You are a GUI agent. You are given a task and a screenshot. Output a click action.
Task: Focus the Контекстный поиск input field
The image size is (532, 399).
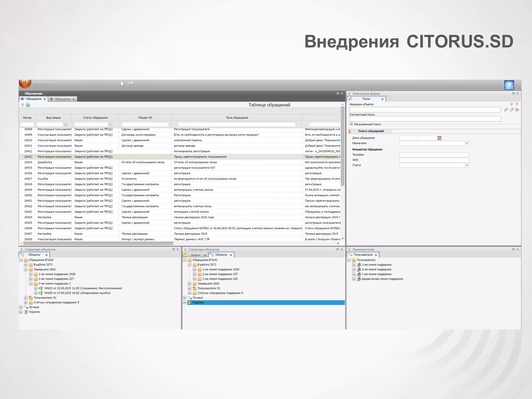(425, 119)
